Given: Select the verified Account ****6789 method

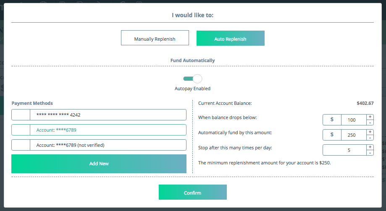Looking at the screenshot, I should click(108, 130).
